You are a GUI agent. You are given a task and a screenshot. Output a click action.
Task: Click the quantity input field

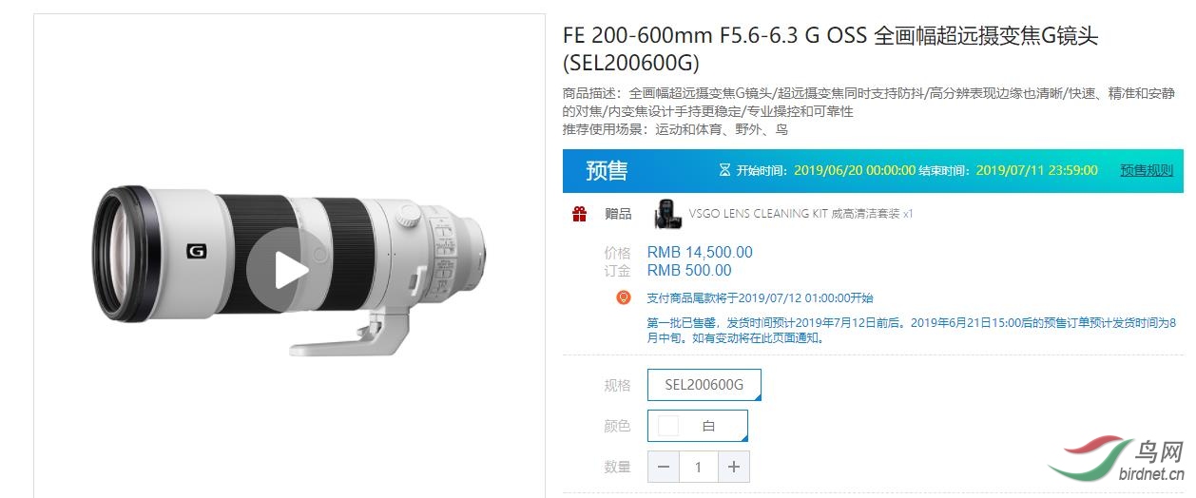698,467
